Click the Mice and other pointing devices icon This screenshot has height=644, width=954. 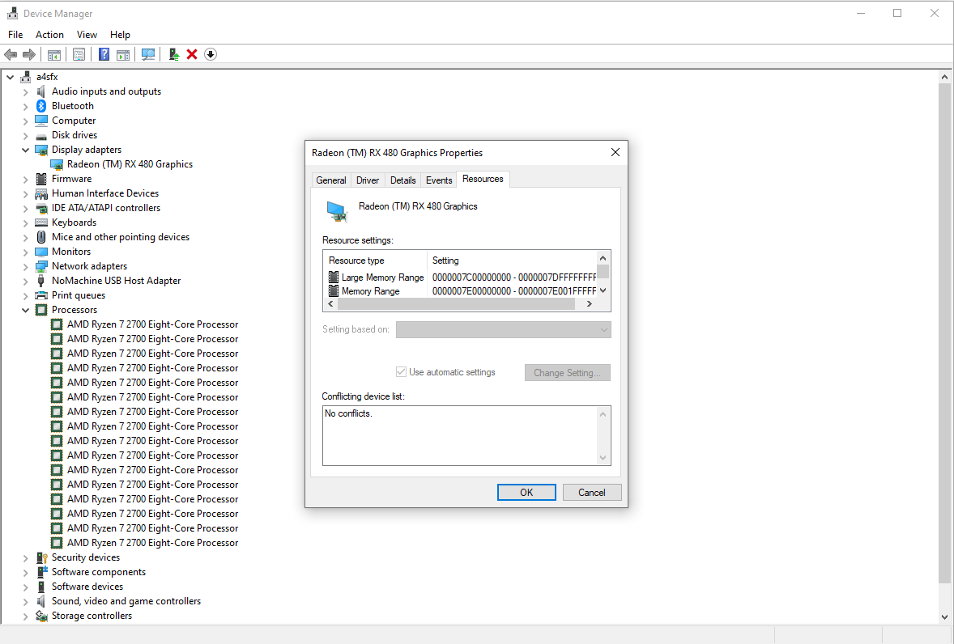click(x=41, y=237)
